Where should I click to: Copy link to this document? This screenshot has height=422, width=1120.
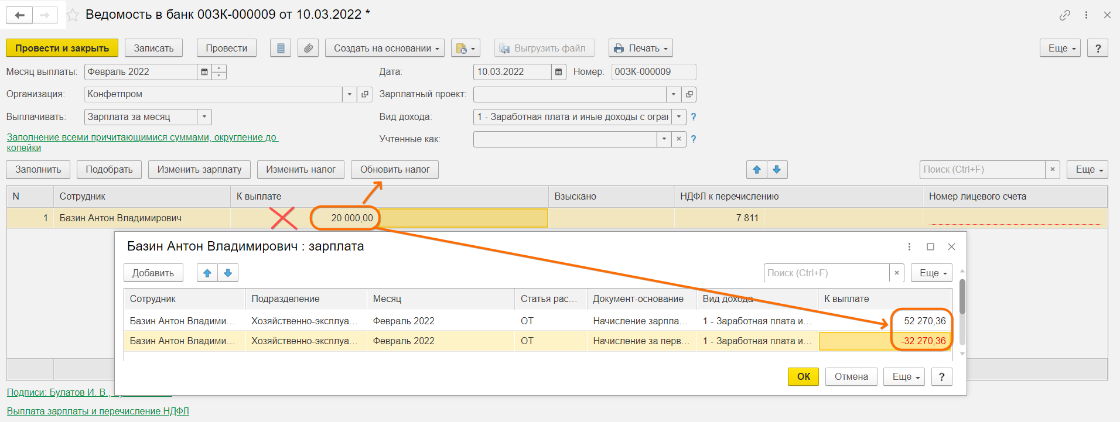point(1064,15)
